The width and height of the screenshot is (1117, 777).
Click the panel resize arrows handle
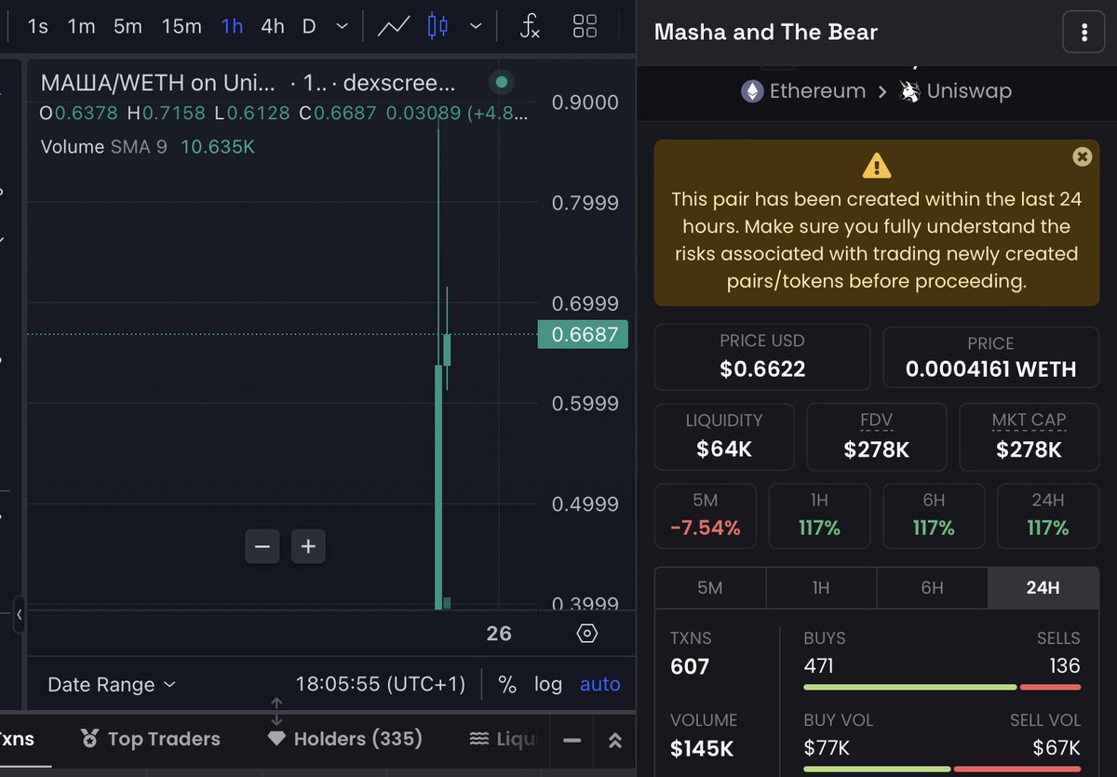[276, 712]
